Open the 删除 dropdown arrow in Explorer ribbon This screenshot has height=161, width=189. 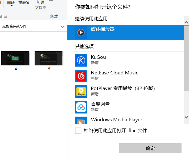point(12,6)
